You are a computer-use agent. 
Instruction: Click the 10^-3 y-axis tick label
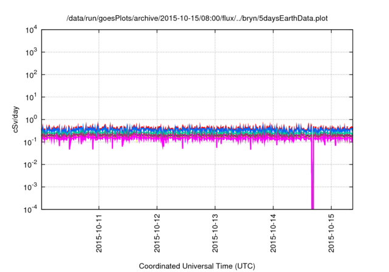point(30,187)
